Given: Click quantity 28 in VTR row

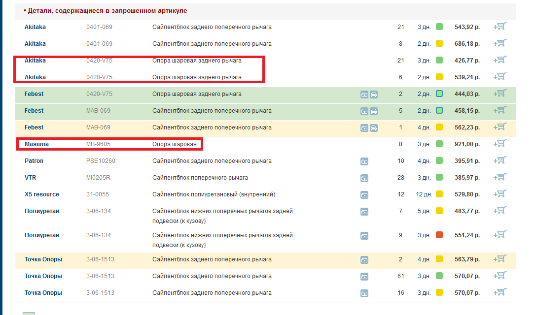Looking at the screenshot, I should [x=400, y=177].
